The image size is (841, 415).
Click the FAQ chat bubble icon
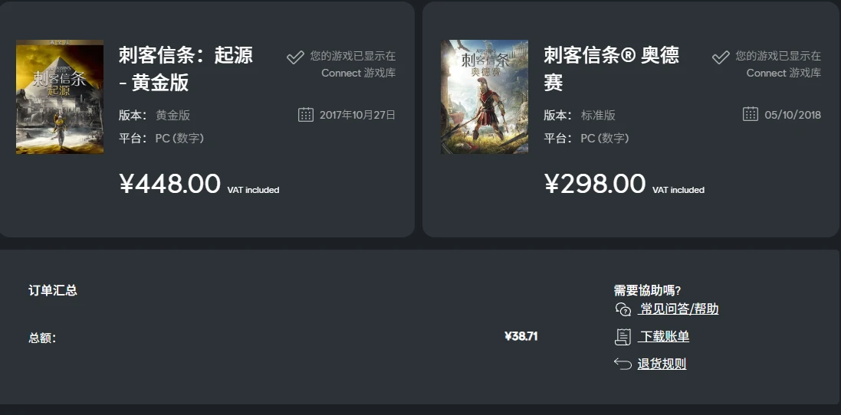(x=623, y=309)
